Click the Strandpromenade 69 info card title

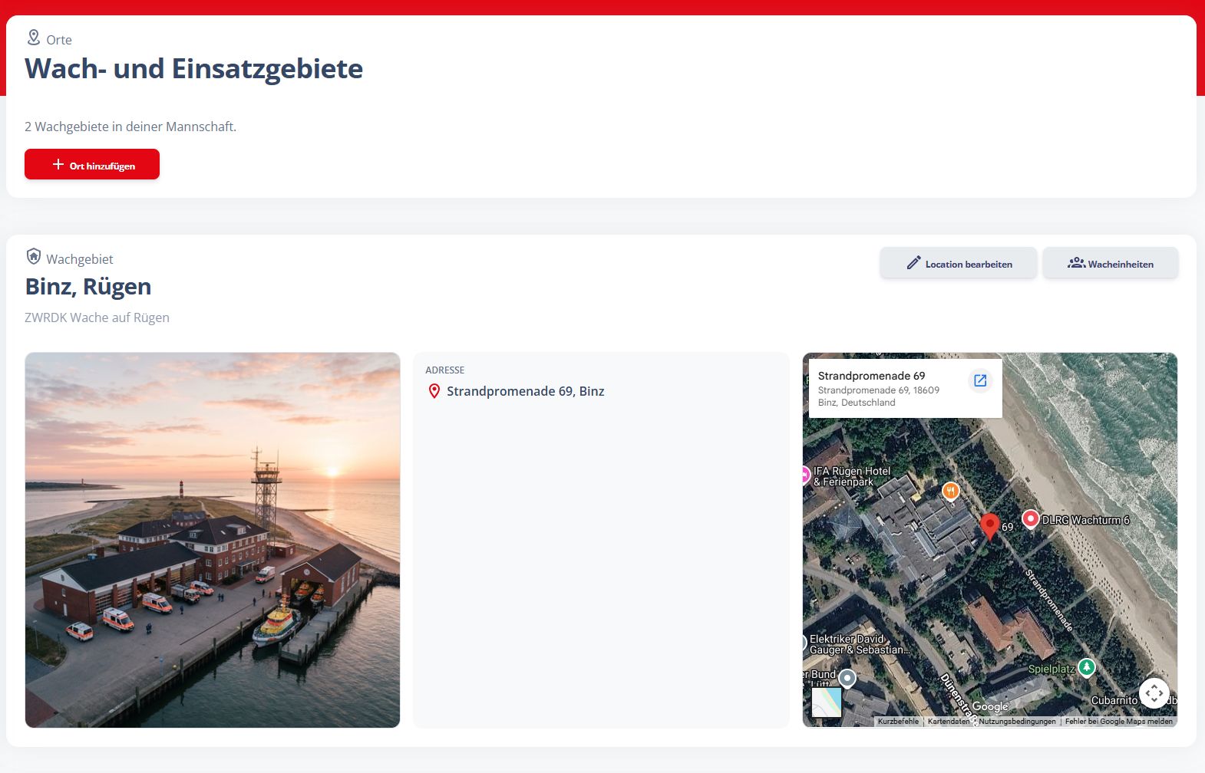[x=871, y=376]
